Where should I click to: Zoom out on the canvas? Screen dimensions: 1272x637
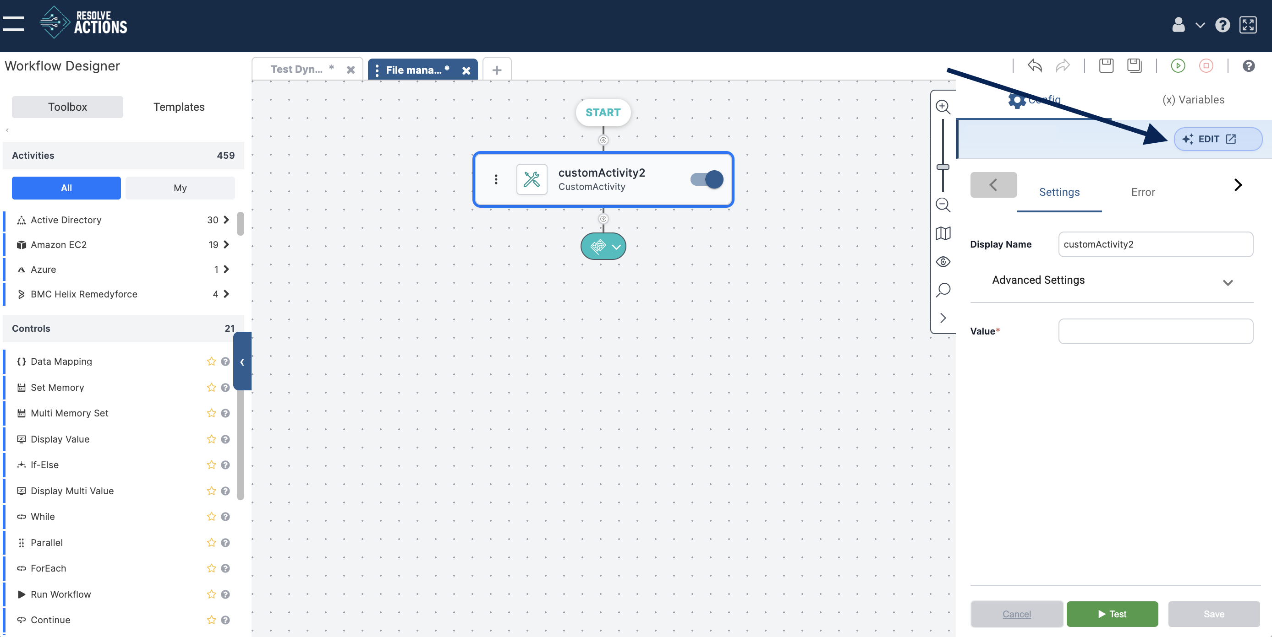[943, 205]
